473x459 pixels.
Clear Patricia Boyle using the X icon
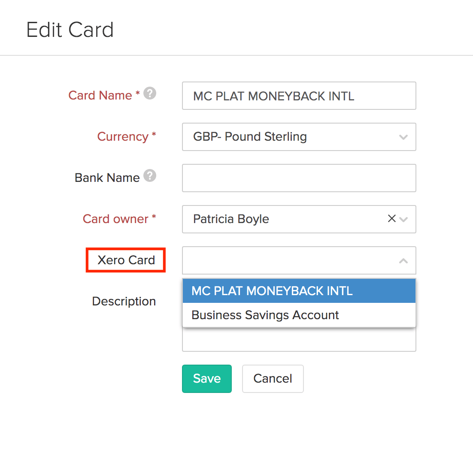coord(391,219)
